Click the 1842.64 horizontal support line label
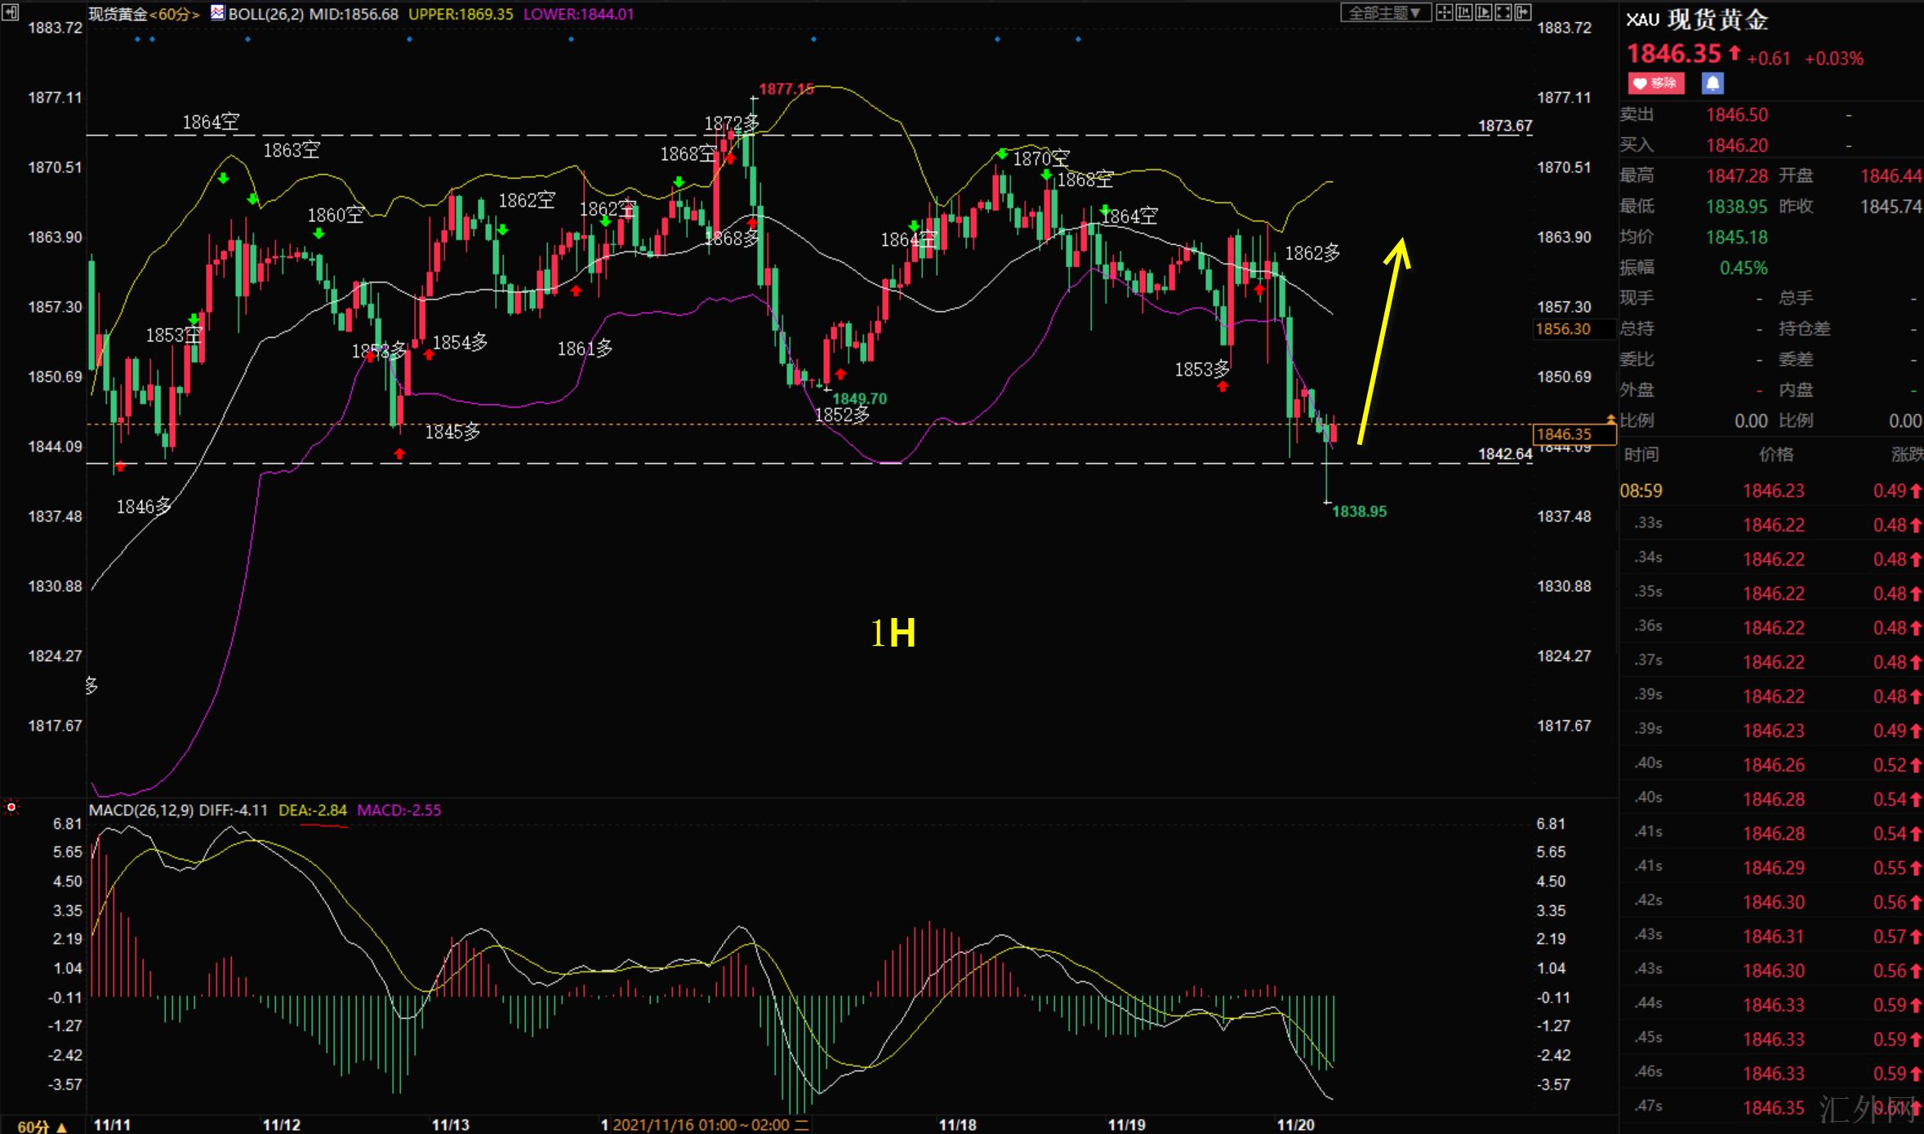The height and width of the screenshot is (1134, 1924). pyautogui.click(x=1504, y=454)
